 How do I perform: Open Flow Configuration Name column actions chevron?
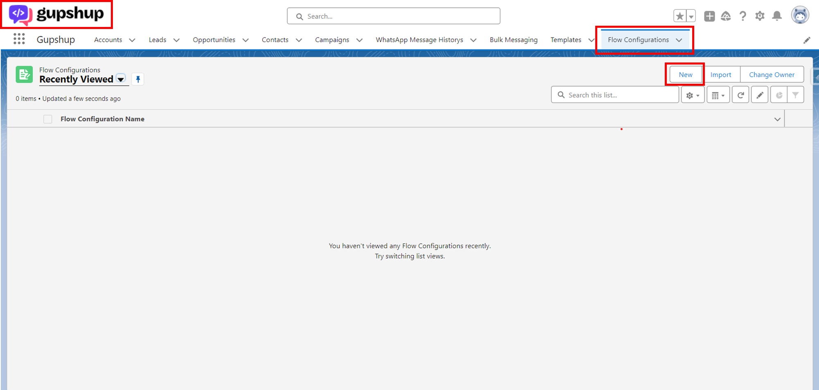tap(777, 119)
